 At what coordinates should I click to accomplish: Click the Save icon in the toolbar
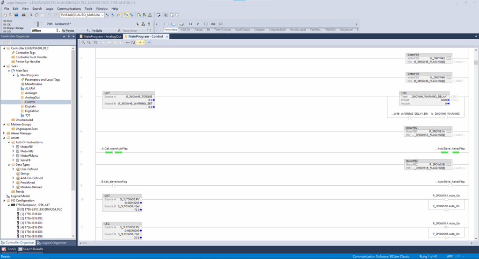[x=16, y=15]
